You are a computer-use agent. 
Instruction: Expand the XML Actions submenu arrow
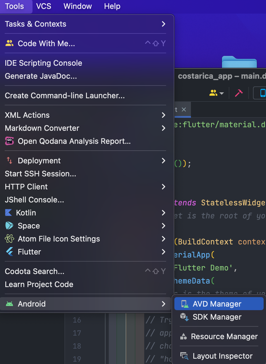point(163,115)
